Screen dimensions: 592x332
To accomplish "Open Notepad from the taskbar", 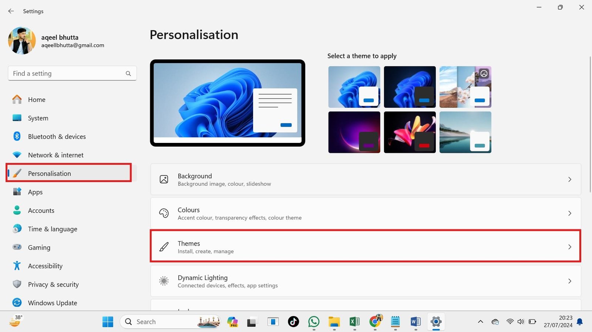I will coord(395,322).
